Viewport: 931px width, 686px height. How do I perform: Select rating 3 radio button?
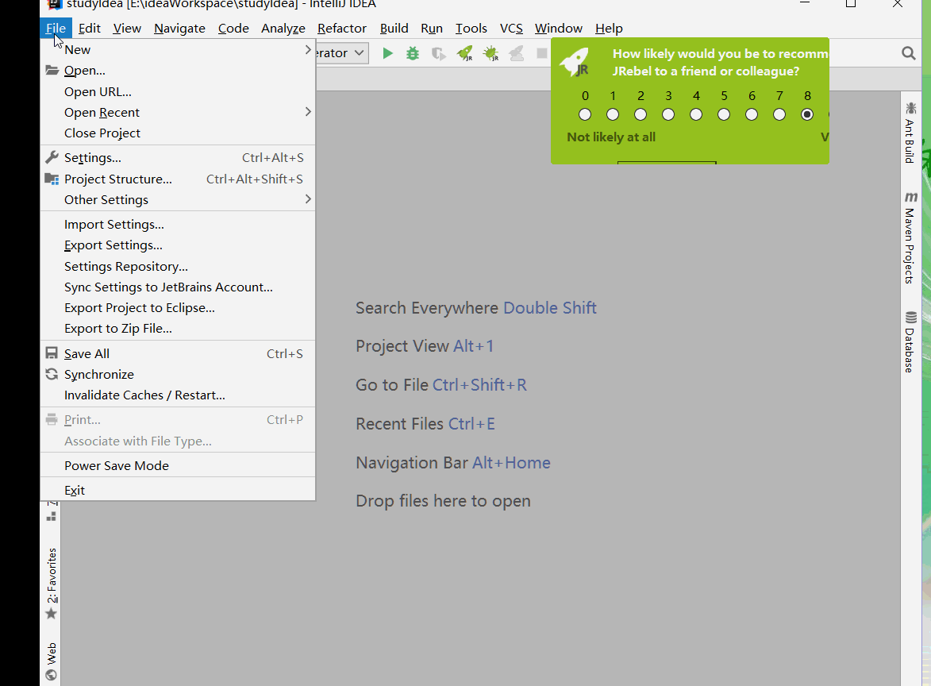point(668,114)
